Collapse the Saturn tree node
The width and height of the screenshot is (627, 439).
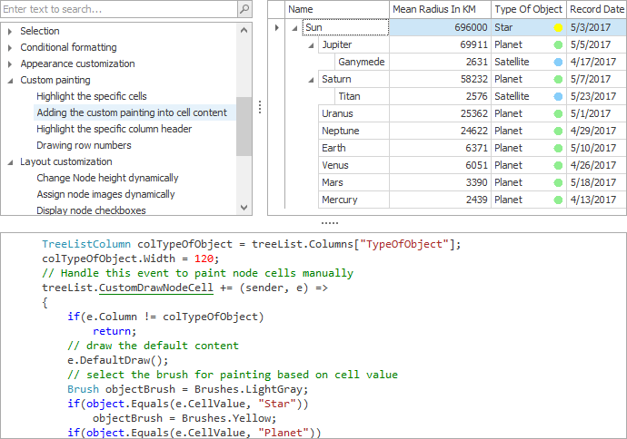click(x=312, y=80)
